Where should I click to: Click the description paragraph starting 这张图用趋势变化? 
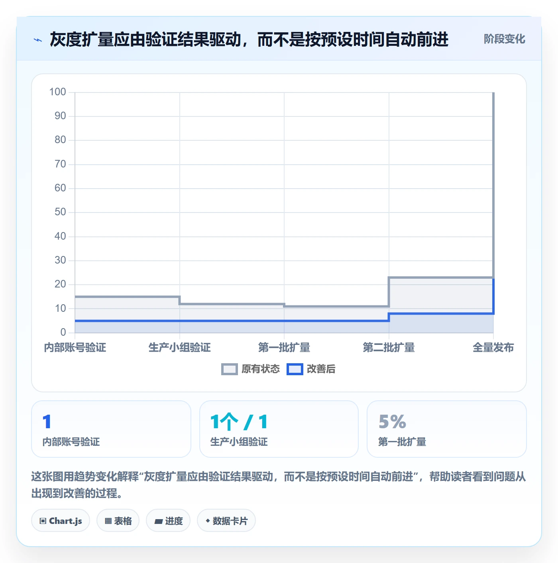point(279,485)
